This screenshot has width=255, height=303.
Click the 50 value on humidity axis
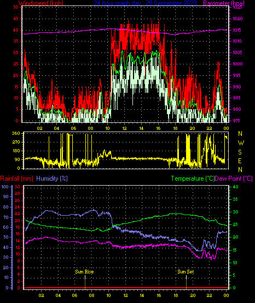tap(6, 237)
